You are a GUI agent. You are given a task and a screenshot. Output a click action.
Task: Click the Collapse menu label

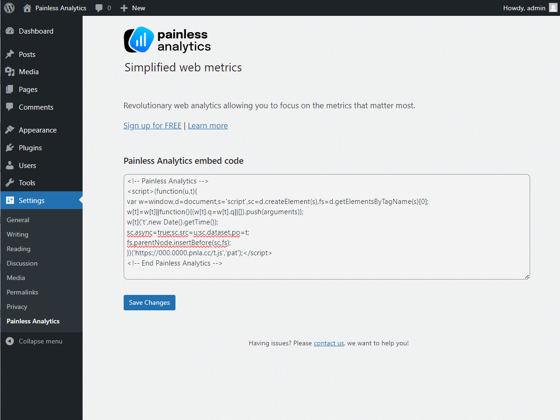tap(41, 342)
